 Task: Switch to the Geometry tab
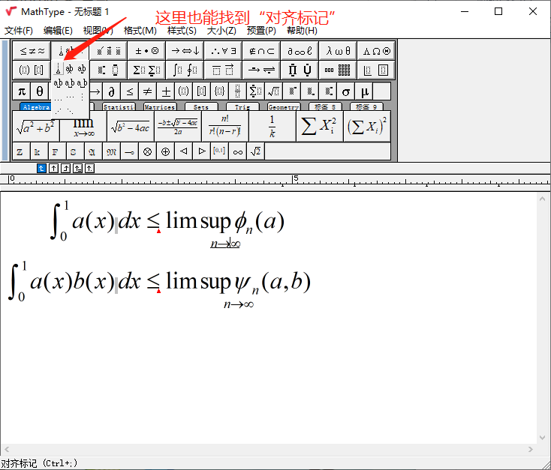[x=284, y=106]
